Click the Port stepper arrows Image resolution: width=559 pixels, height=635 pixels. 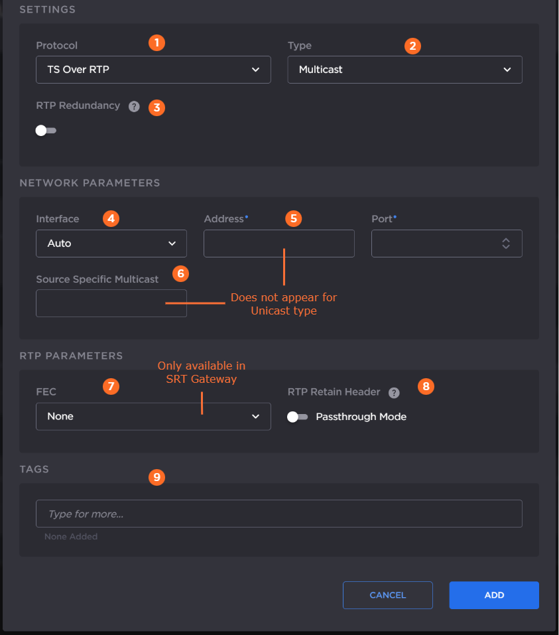pyautogui.click(x=506, y=244)
